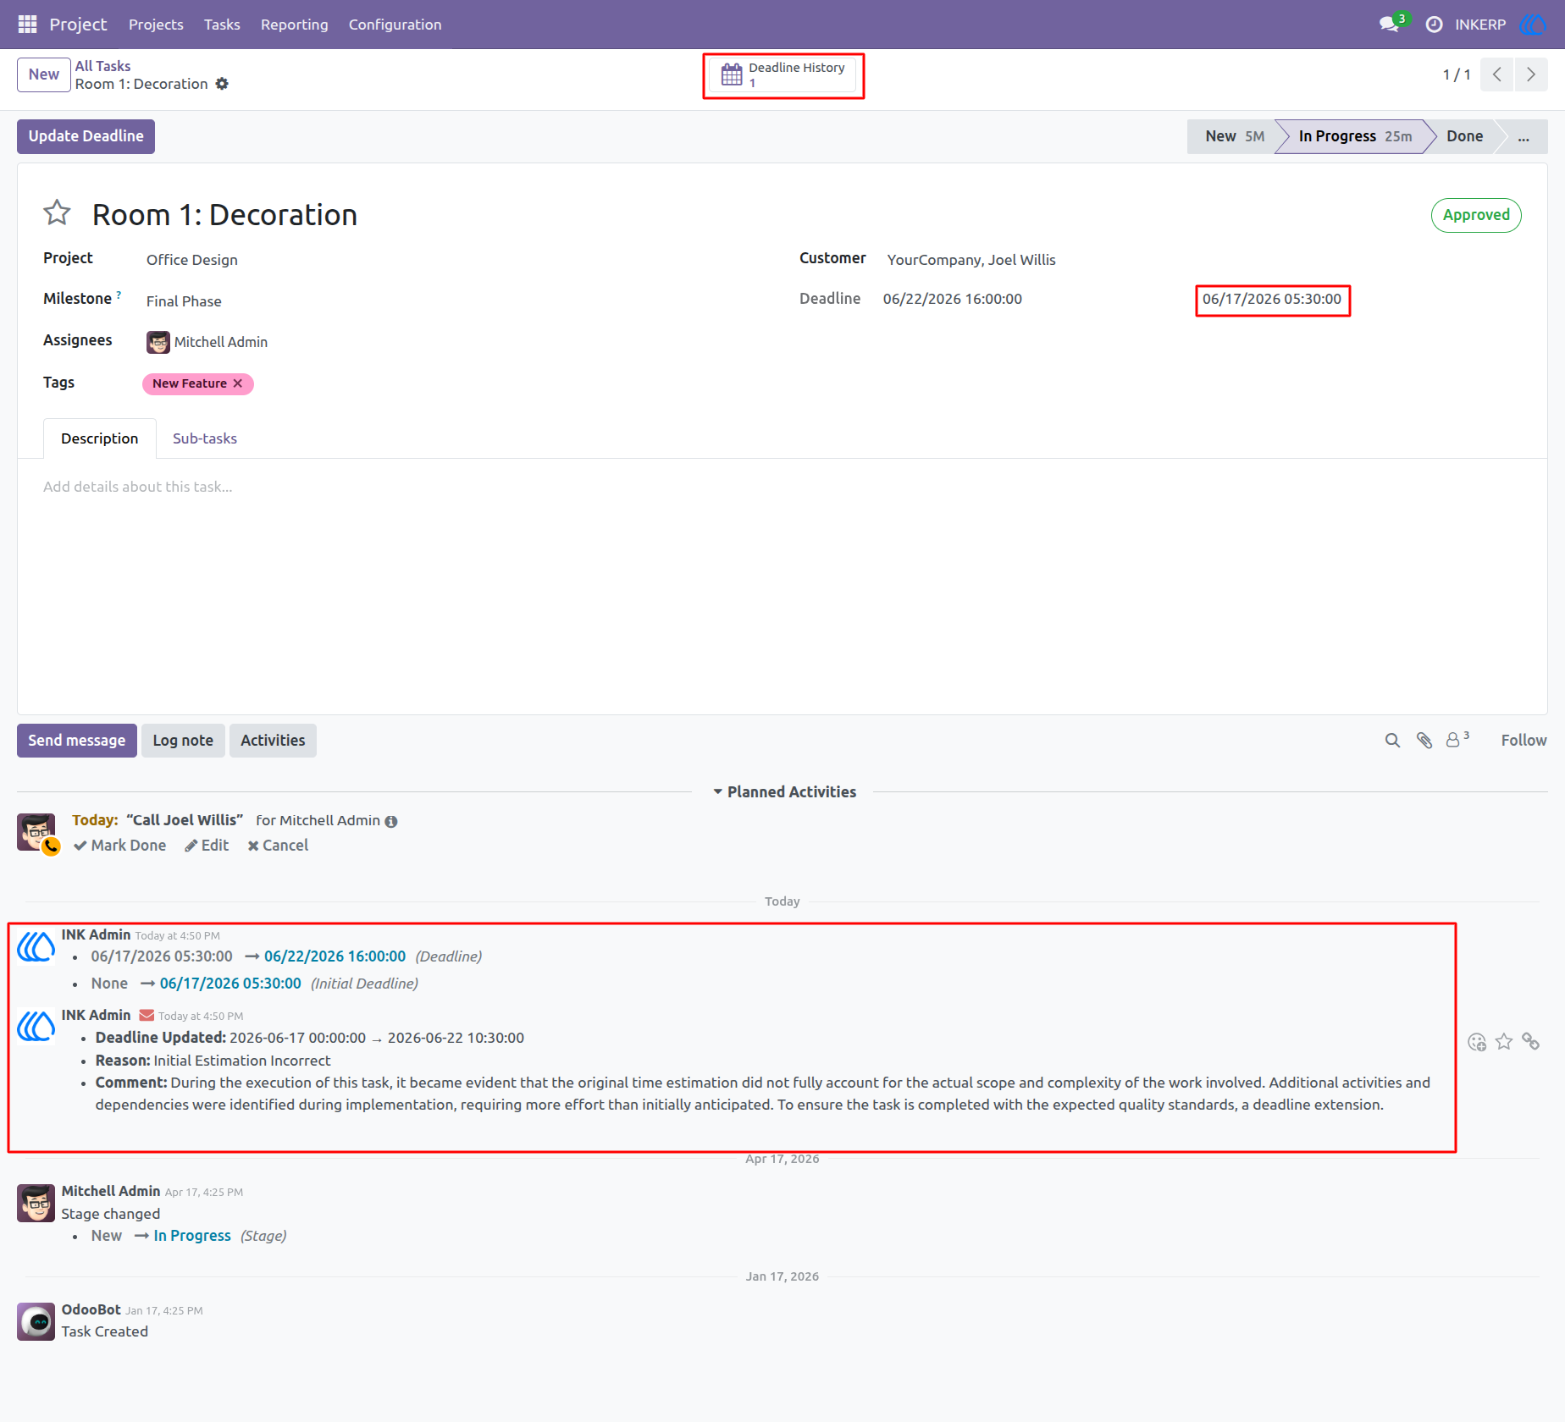Open the gear actions menu beside Room 1: Decoration
The width and height of the screenshot is (1565, 1422).
click(x=222, y=84)
